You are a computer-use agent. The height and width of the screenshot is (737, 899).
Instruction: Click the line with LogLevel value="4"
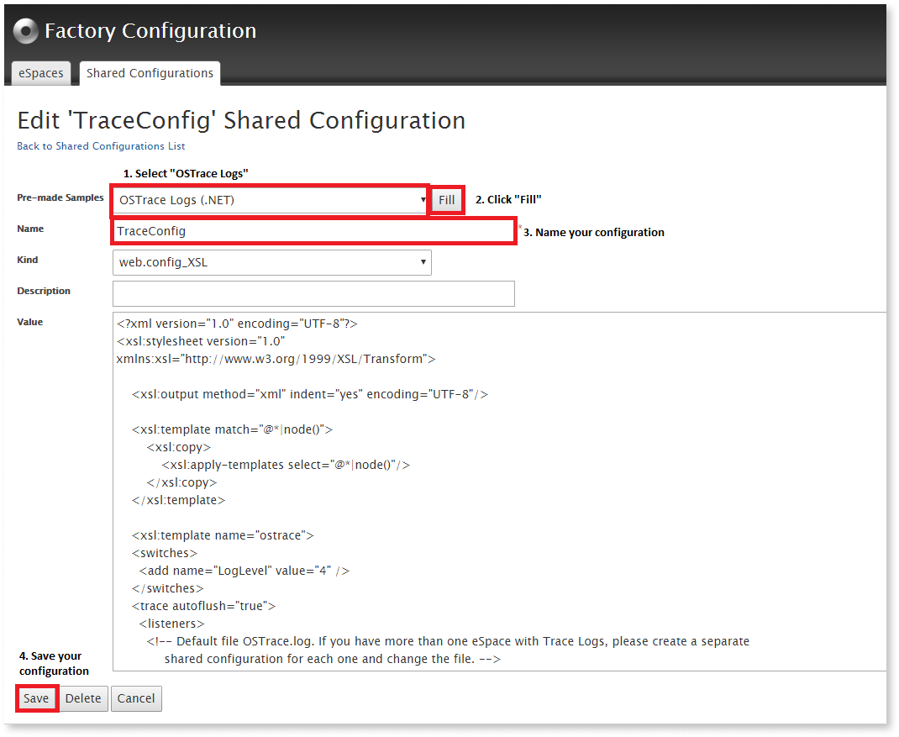[244, 571]
